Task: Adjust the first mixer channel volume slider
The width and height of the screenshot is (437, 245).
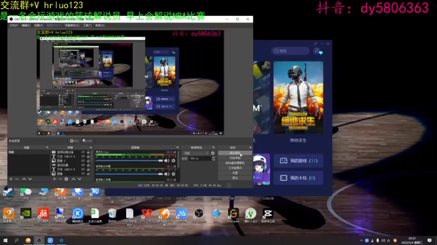Action: 129,161
